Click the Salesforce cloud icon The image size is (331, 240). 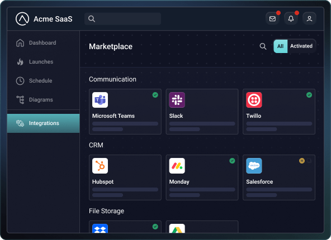coord(254,166)
